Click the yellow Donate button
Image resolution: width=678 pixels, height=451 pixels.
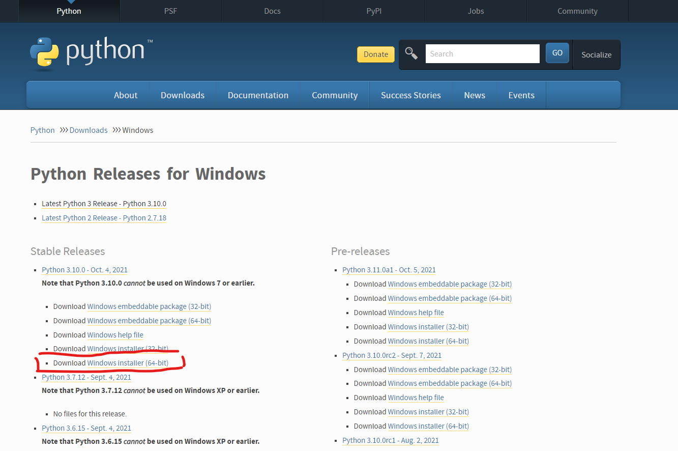click(376, 54)
